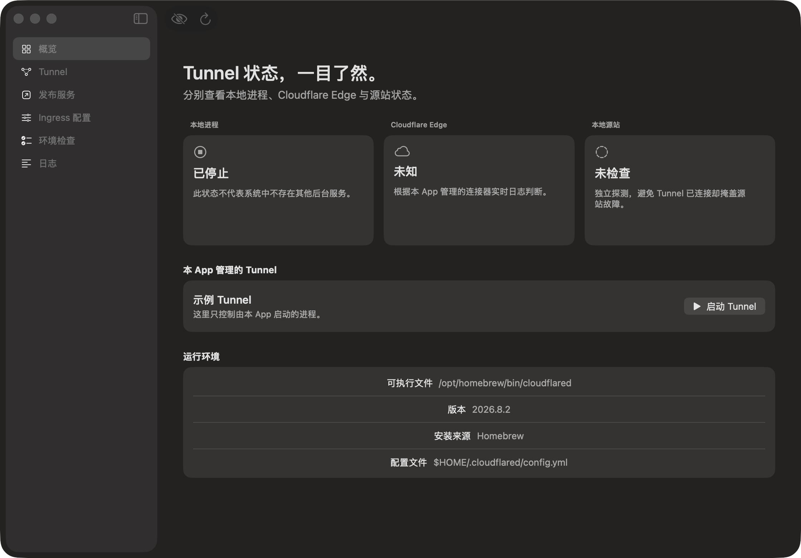Click the Ingress 配置 sliders icon
Screen dimensions: 801x558
tap(26, 118)
